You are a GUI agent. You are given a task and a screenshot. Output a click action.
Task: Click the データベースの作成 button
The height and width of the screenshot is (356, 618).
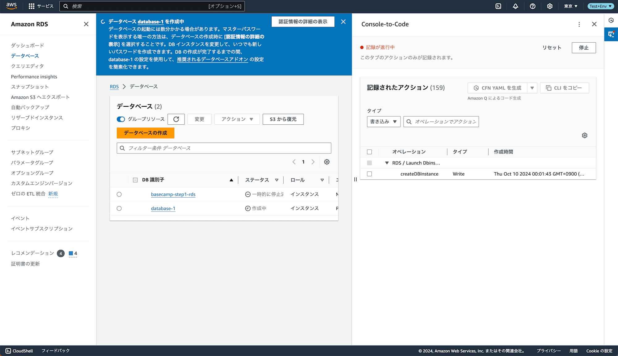click(x=146, y=133)
